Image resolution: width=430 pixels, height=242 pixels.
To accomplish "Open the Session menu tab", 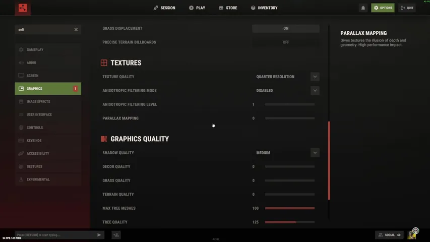I will point(164,8).
